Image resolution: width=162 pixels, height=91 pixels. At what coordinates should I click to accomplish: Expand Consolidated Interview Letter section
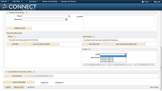(7, 72)
